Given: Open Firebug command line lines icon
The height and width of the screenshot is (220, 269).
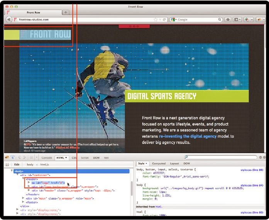Looking at the screenshot, I should (31, 157).
